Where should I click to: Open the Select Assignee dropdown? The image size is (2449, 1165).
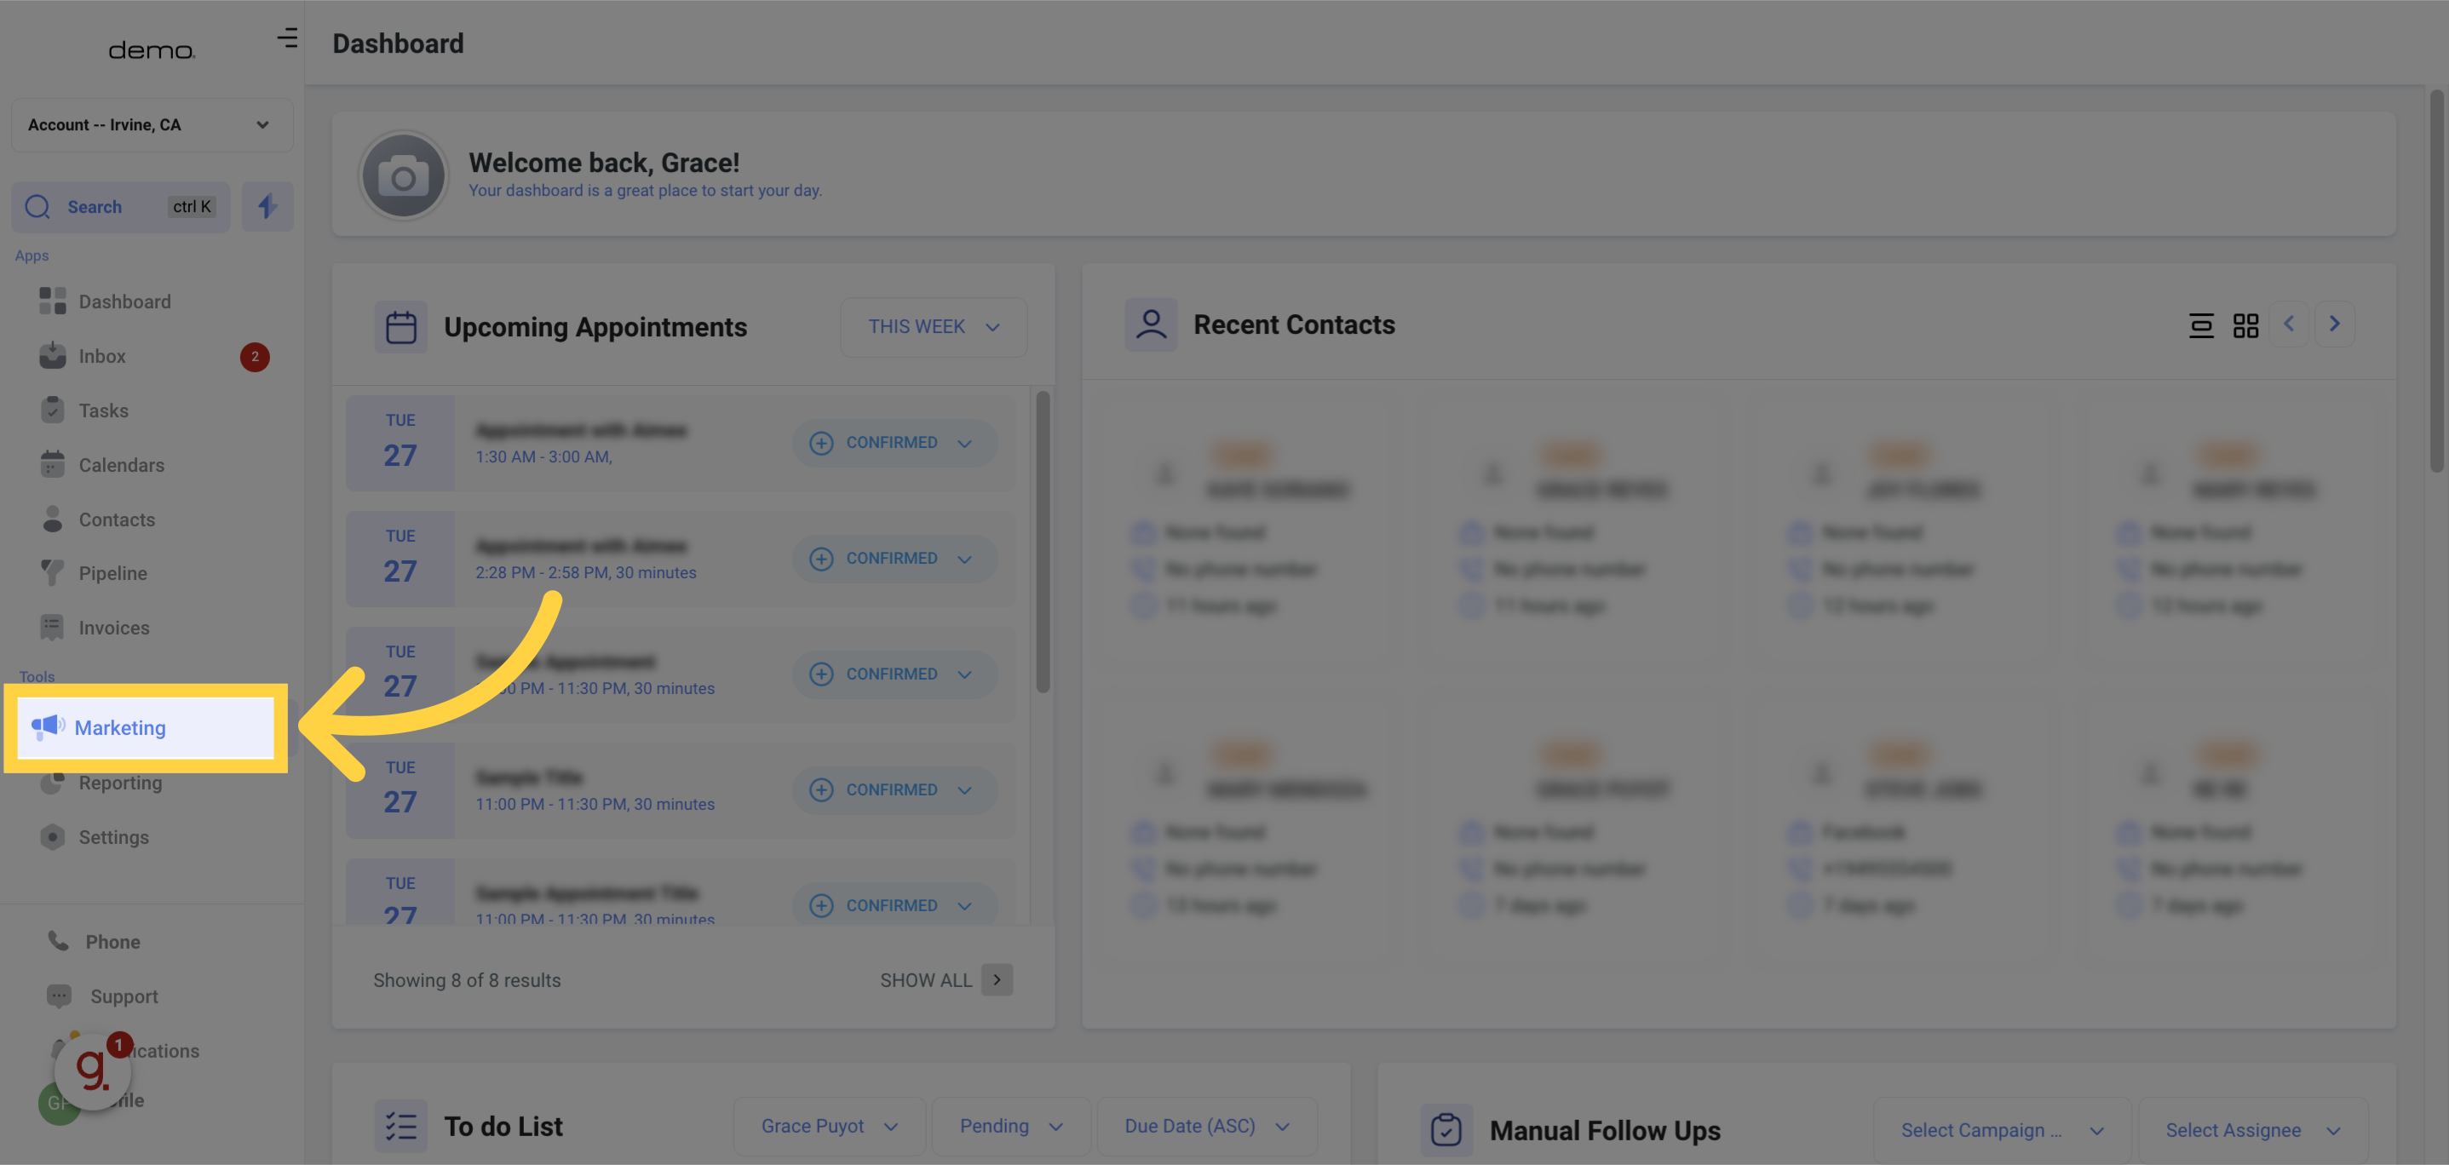2252,1130
